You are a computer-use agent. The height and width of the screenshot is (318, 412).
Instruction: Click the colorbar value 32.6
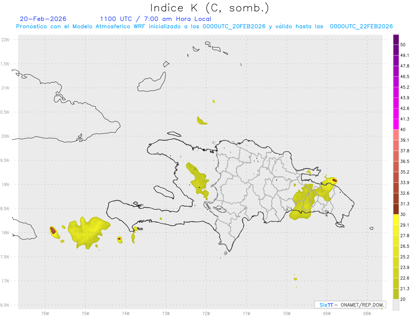pos(405,193)
